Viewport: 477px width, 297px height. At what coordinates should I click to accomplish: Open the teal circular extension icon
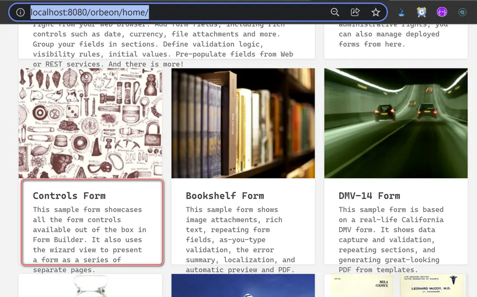462,12
